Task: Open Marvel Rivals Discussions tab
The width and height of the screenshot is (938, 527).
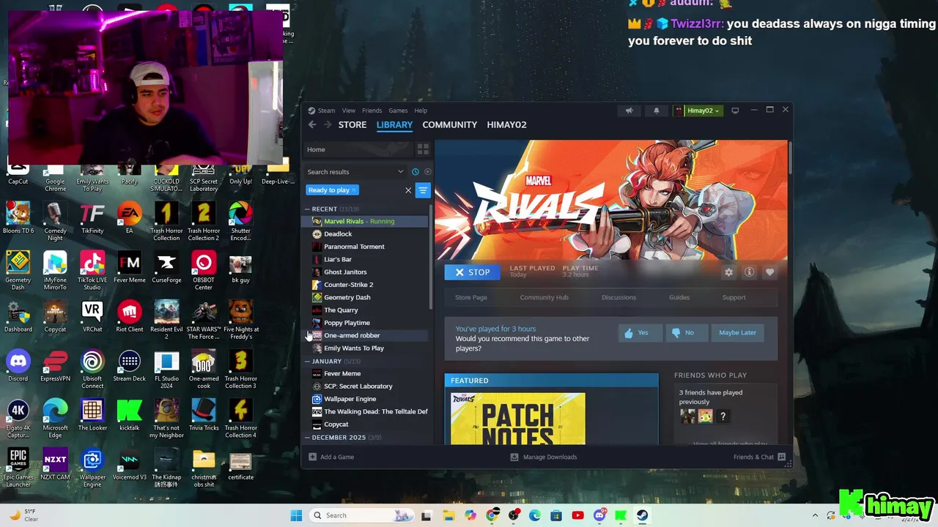Action: tap(618, 297)
